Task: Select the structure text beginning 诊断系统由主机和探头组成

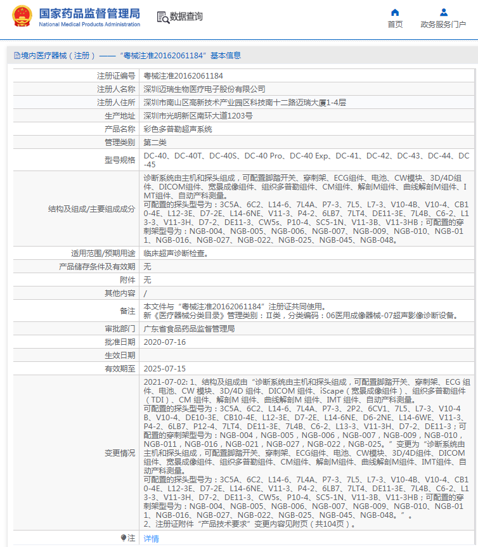Action: click(x=306, y=209)
